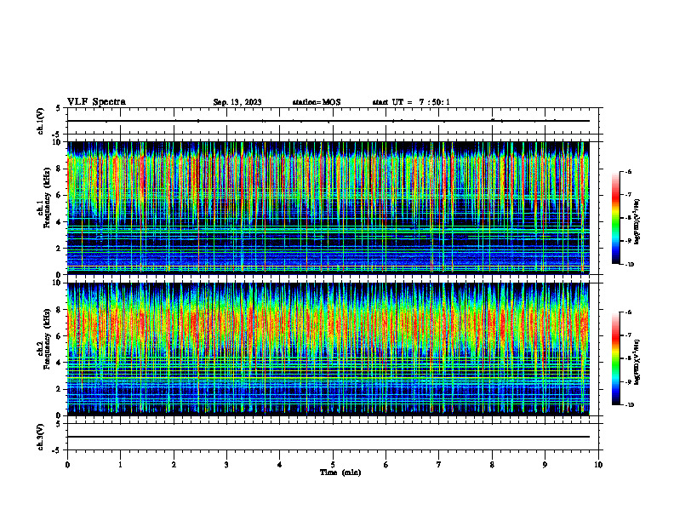Click the "6" tick on ch.1 frequency axis
674x521 pixels.
[59, 195]
